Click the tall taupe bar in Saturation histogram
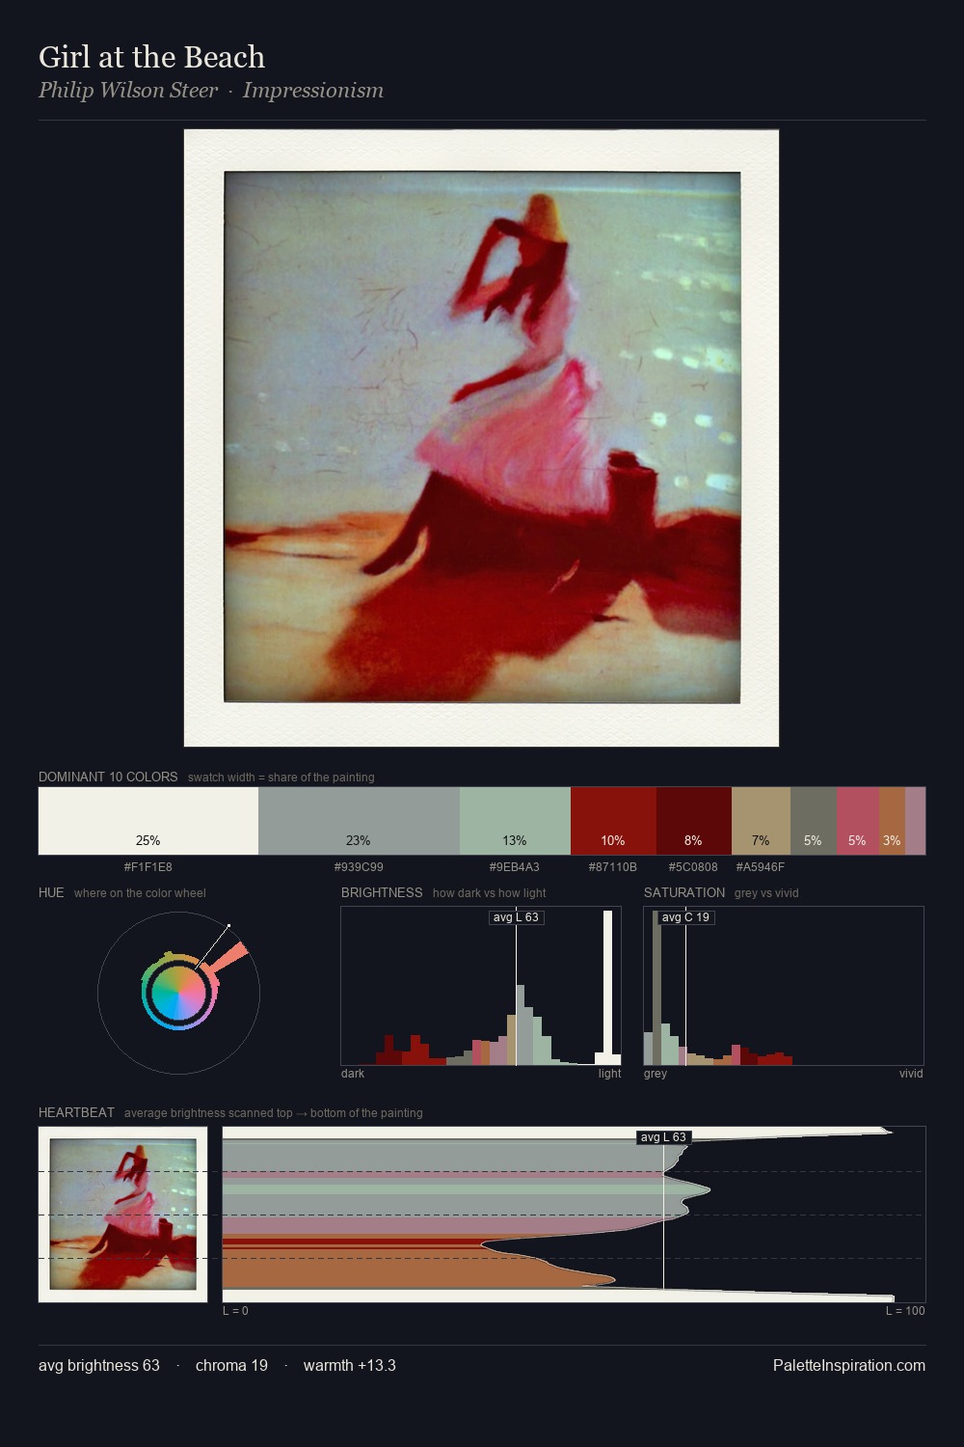 click(x=656, y=987)
